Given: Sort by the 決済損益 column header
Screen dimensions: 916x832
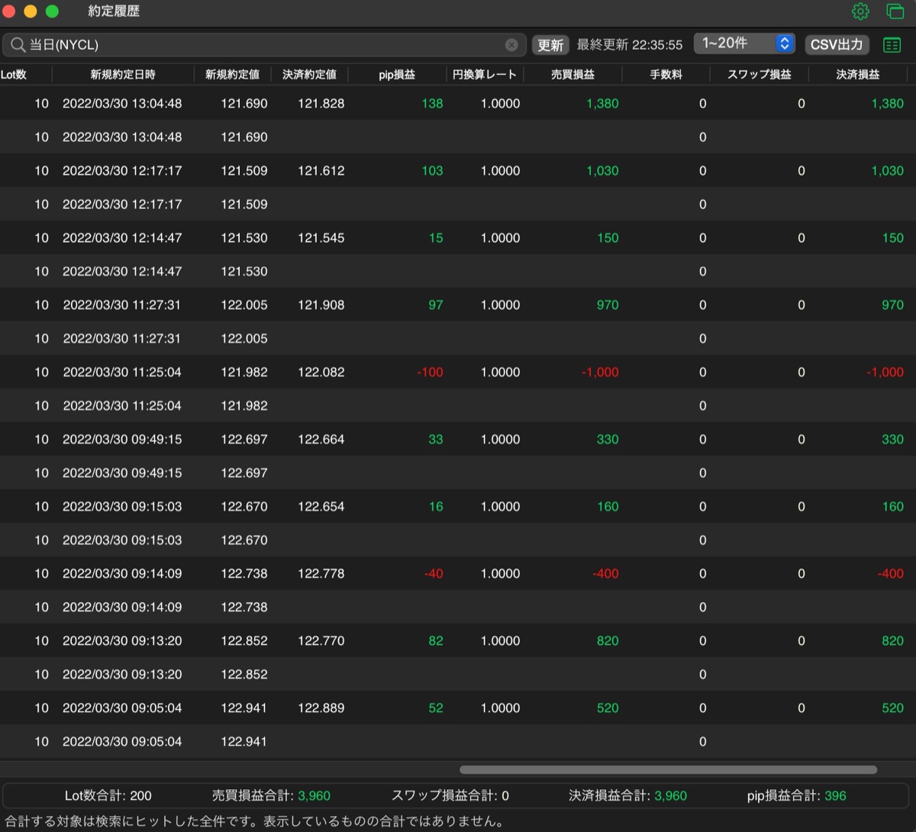Looking at the screenshot, I should tap(858, 74).
